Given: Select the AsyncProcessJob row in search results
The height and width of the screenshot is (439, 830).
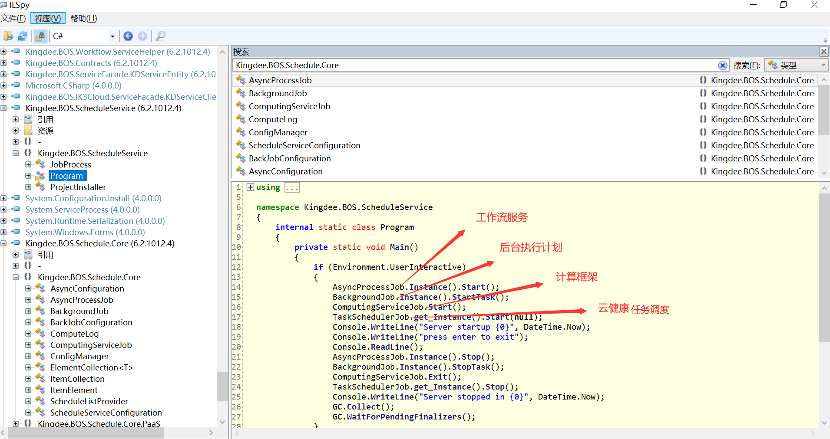Looking at the screenshot, I should (525, 80).
